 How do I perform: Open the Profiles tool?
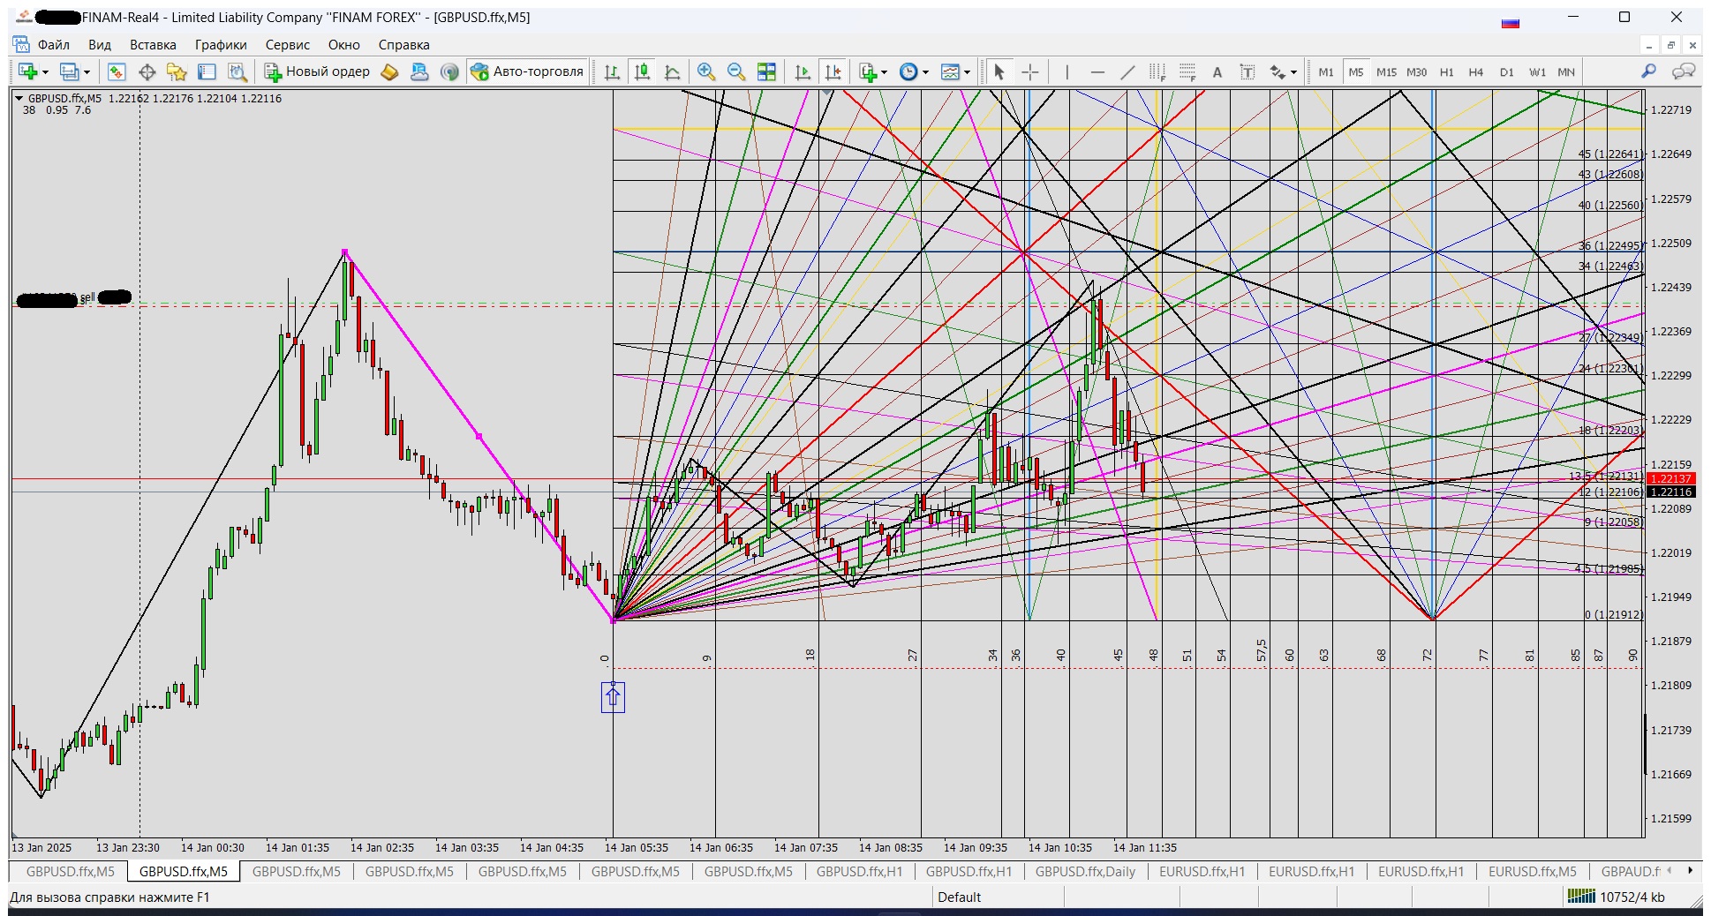69,72
